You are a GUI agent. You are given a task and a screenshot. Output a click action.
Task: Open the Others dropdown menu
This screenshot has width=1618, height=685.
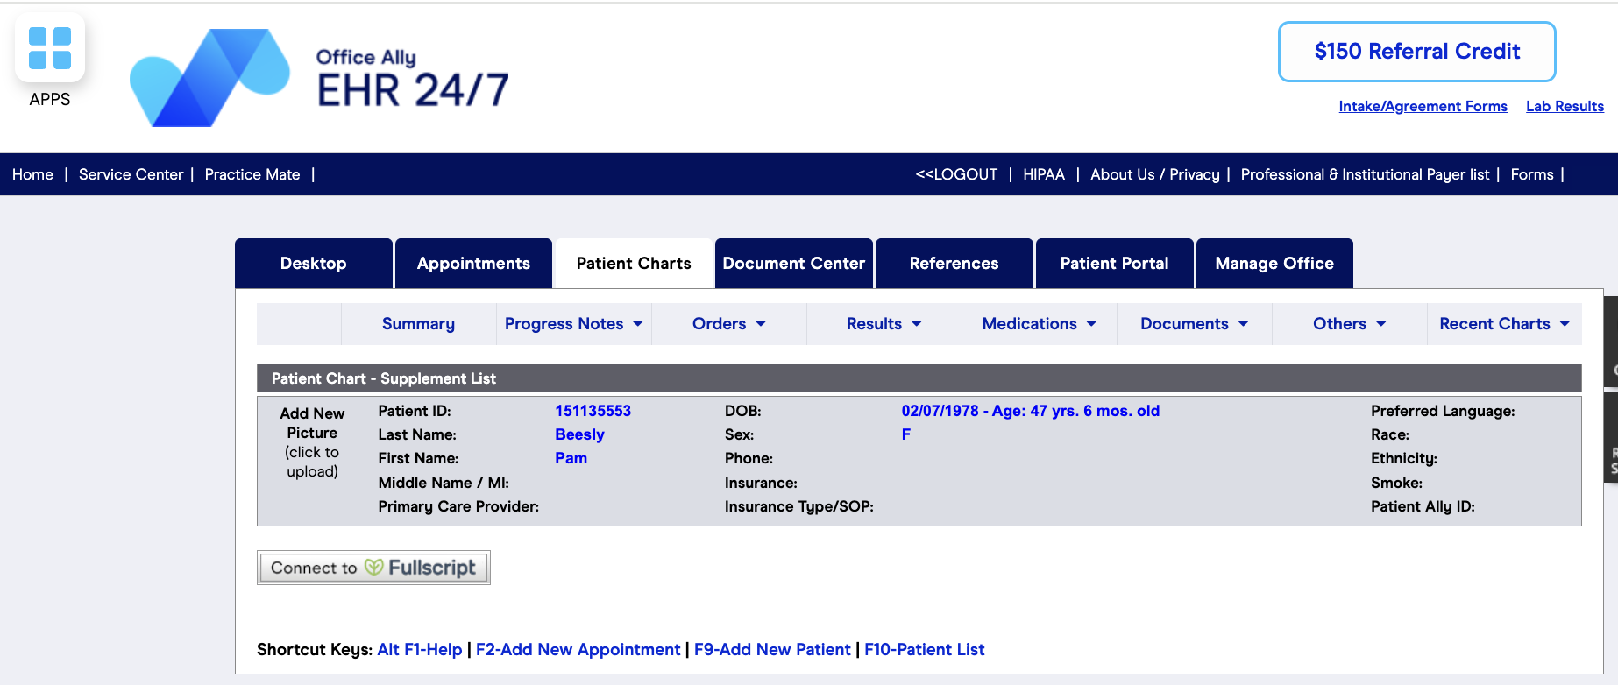(x=1350, y=324)
